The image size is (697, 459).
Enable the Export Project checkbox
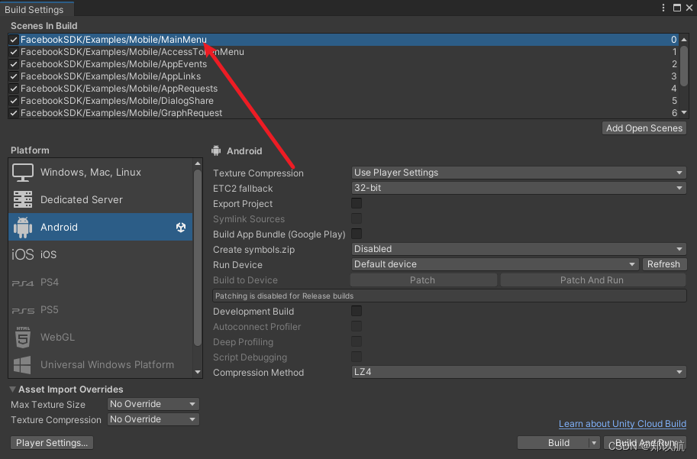pos(357,203)
